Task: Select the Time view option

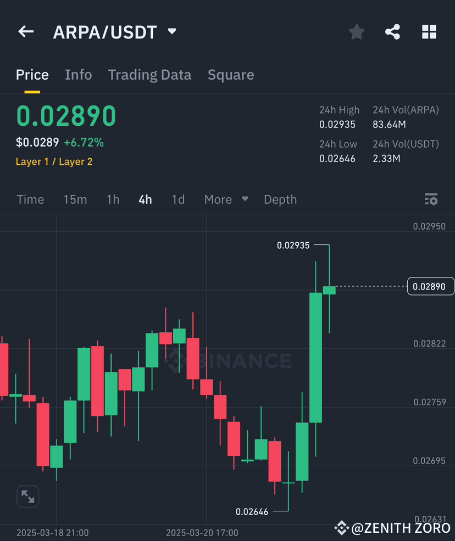Action: pyautogui.click(x=30, y=199)
